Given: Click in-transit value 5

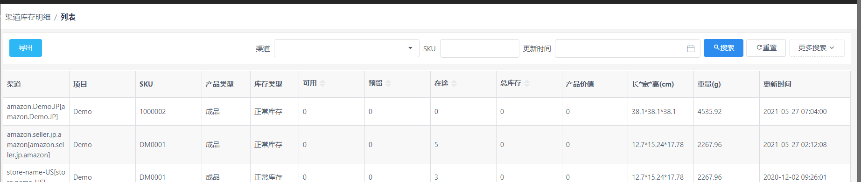Looking at the screenshot, I should (436, 145).
